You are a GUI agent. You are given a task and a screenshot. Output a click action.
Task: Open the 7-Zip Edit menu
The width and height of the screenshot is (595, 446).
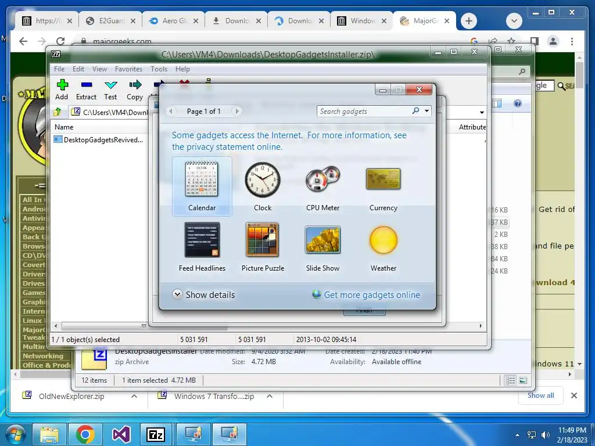pos(78,69)
